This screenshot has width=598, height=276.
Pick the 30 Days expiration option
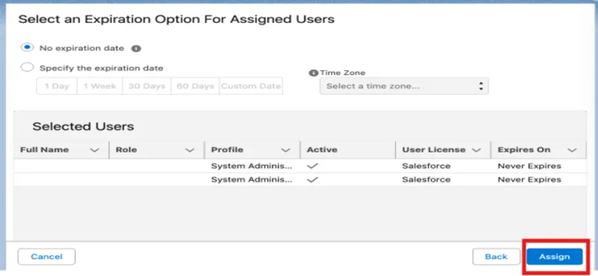147,86
